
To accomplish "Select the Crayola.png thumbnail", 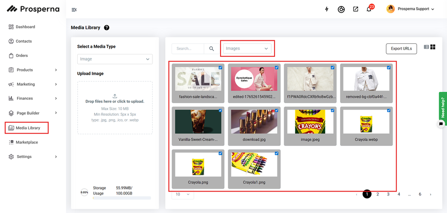I will pyautogui.click(x=198, y=164).
